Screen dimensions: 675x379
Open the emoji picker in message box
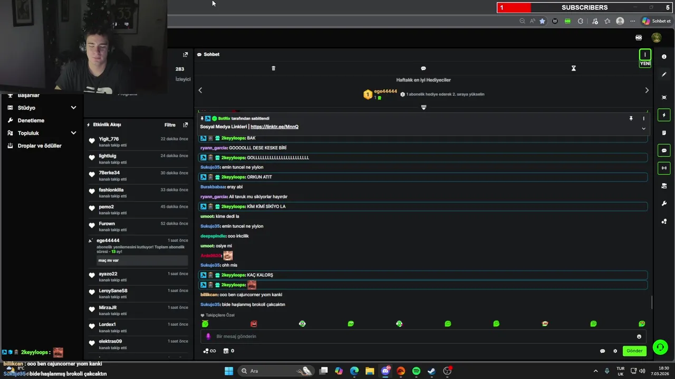(639, 337)
